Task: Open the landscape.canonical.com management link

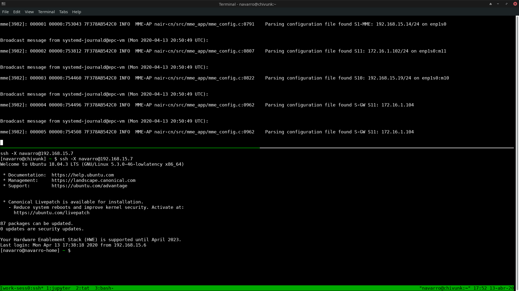Action: coord(94,180)
